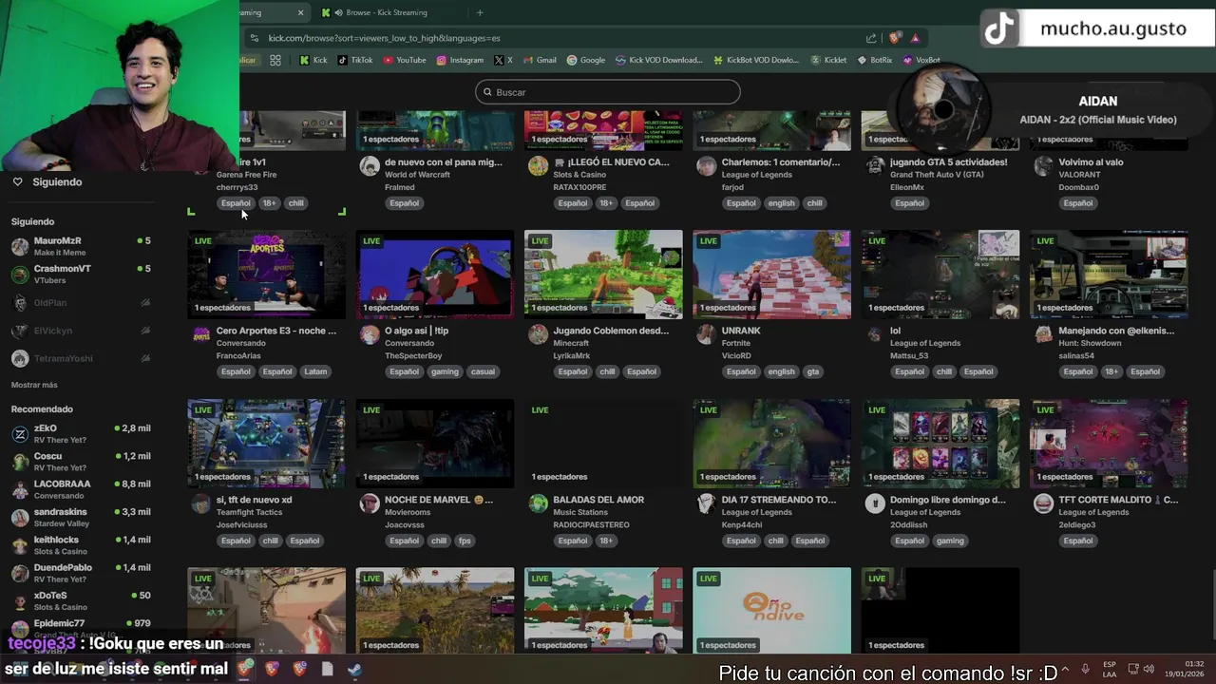1216x684 pixels.
Task: Open World of Warcraft category under Fralmed
Action: point(417,175)
